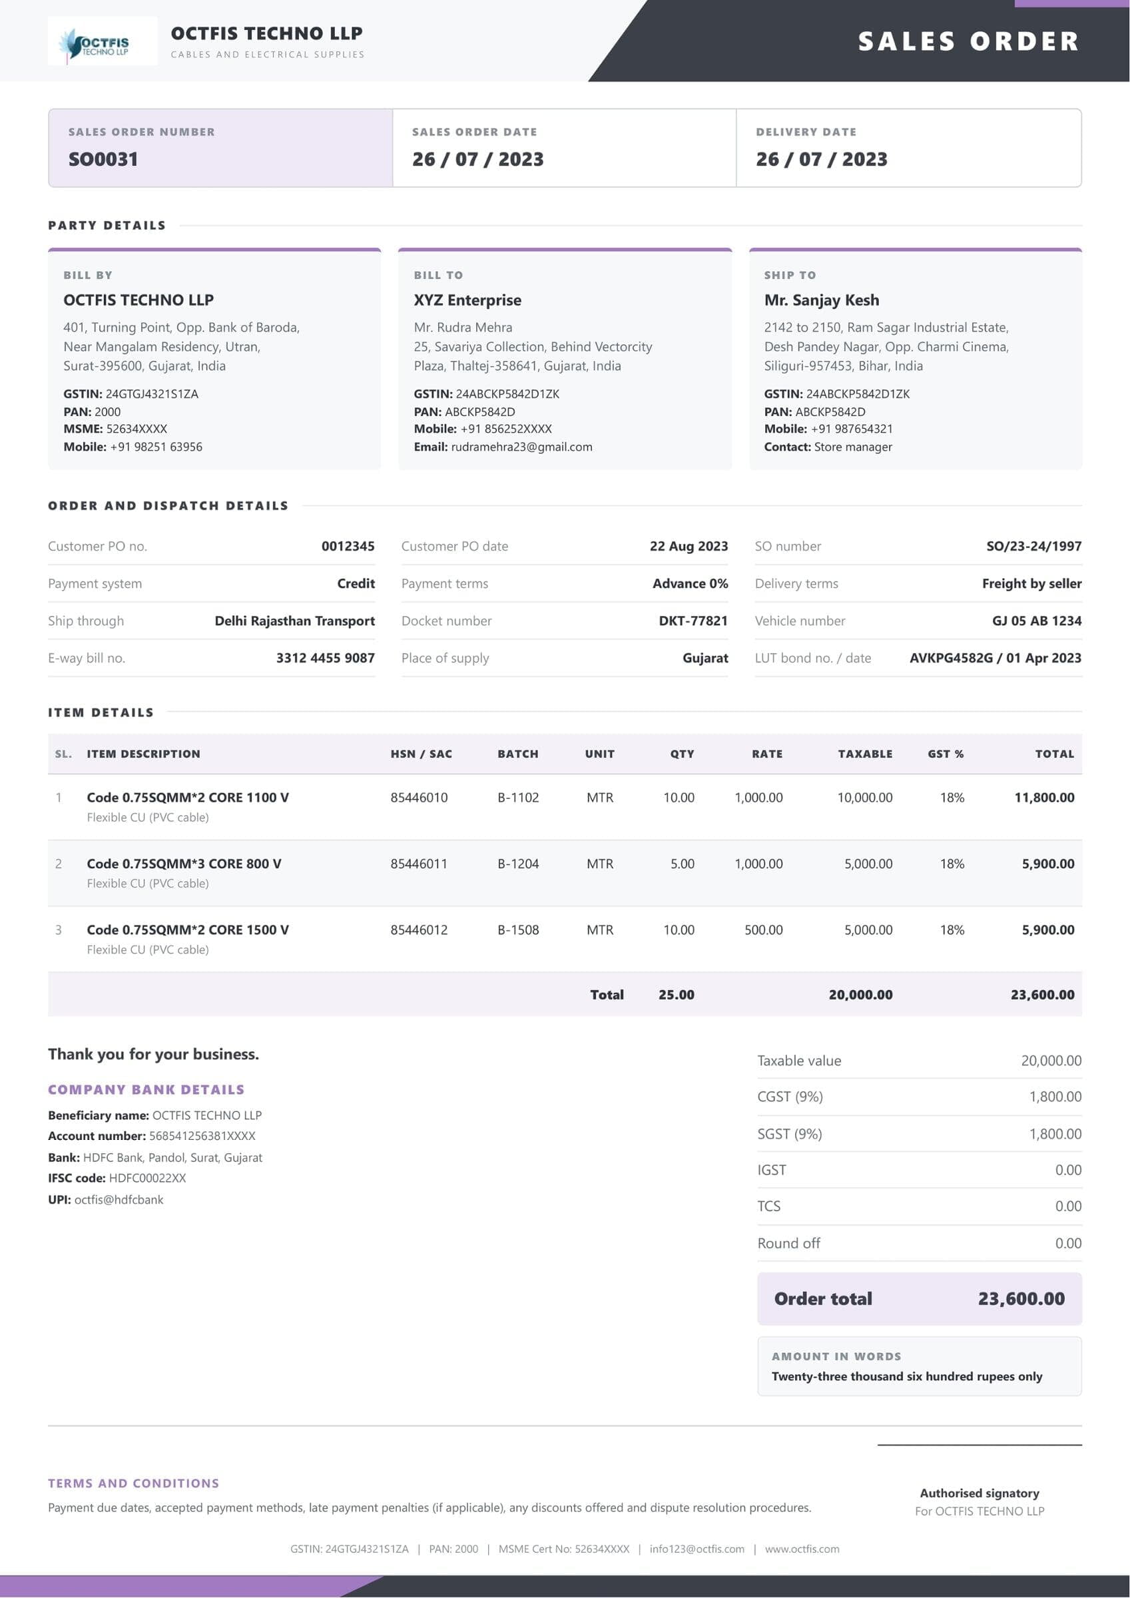
Task: Click Bill By GSTIN '24GTGJ4321S1ZA' in party details
Action: coord(152,394)
